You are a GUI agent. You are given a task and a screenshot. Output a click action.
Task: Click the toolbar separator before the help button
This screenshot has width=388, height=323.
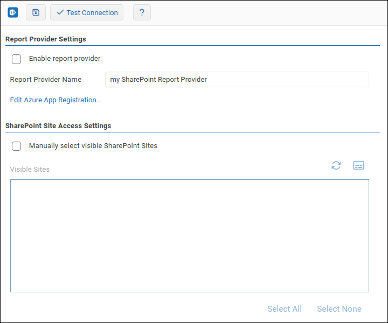128,12
